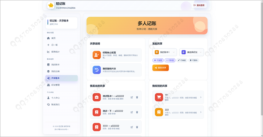
Task: Click the layers icon for 我的分类
Action: [48, 71]
